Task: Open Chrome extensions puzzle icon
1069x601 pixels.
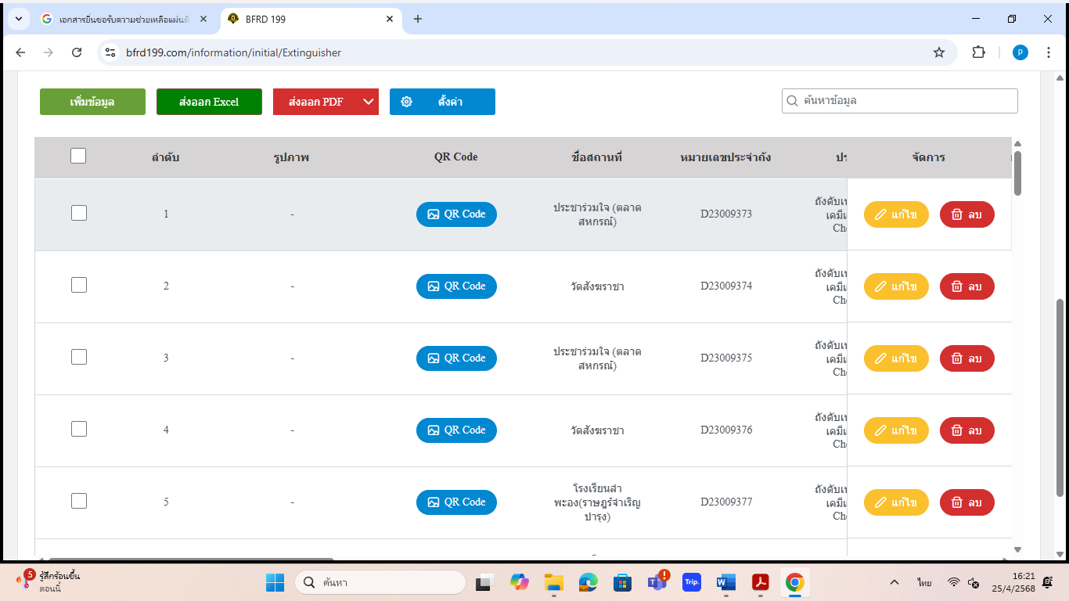Action: [x=978, y=52]
